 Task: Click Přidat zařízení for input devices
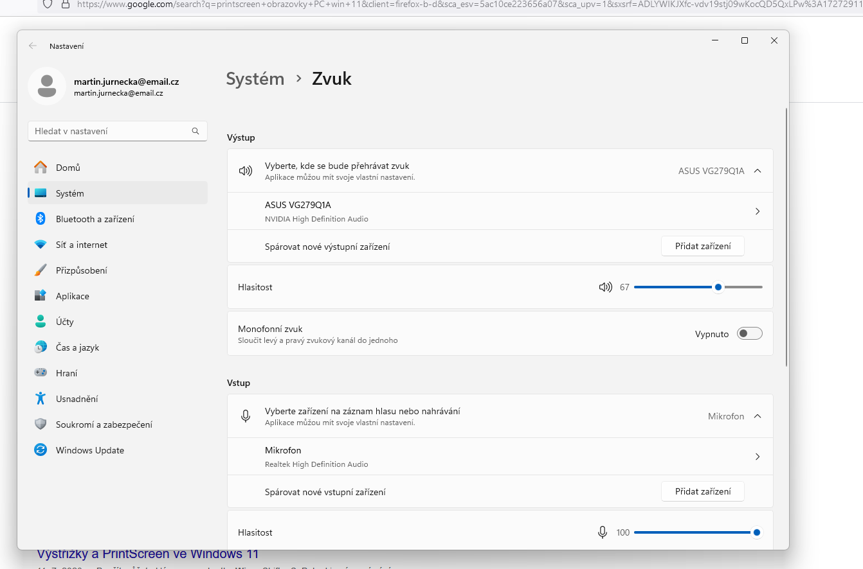[702, 492]
